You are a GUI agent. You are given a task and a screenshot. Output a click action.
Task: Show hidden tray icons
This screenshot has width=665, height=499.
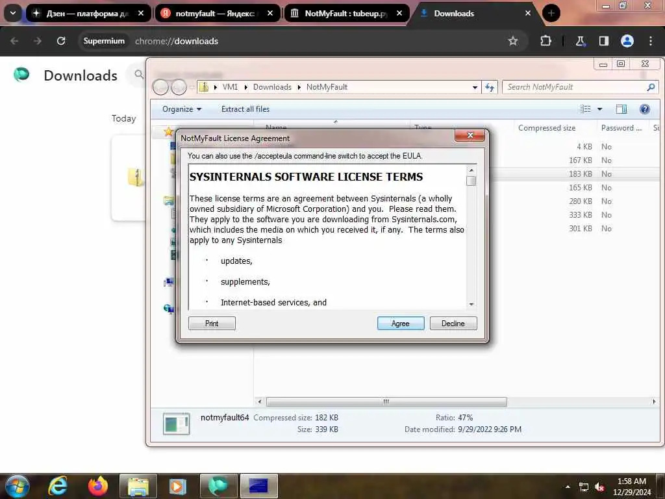click(568, 487)
